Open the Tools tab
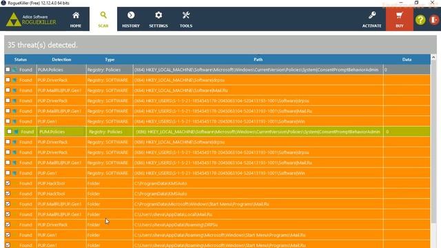Image resolution: width=441 pixels, height=248 pixels. 186,19
